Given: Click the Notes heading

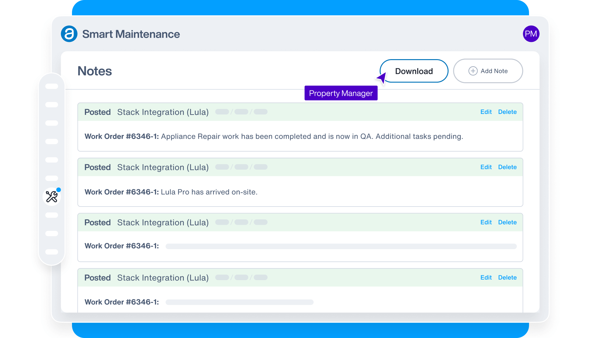Looking at the screenshot, I should click(x=95, y=71).
